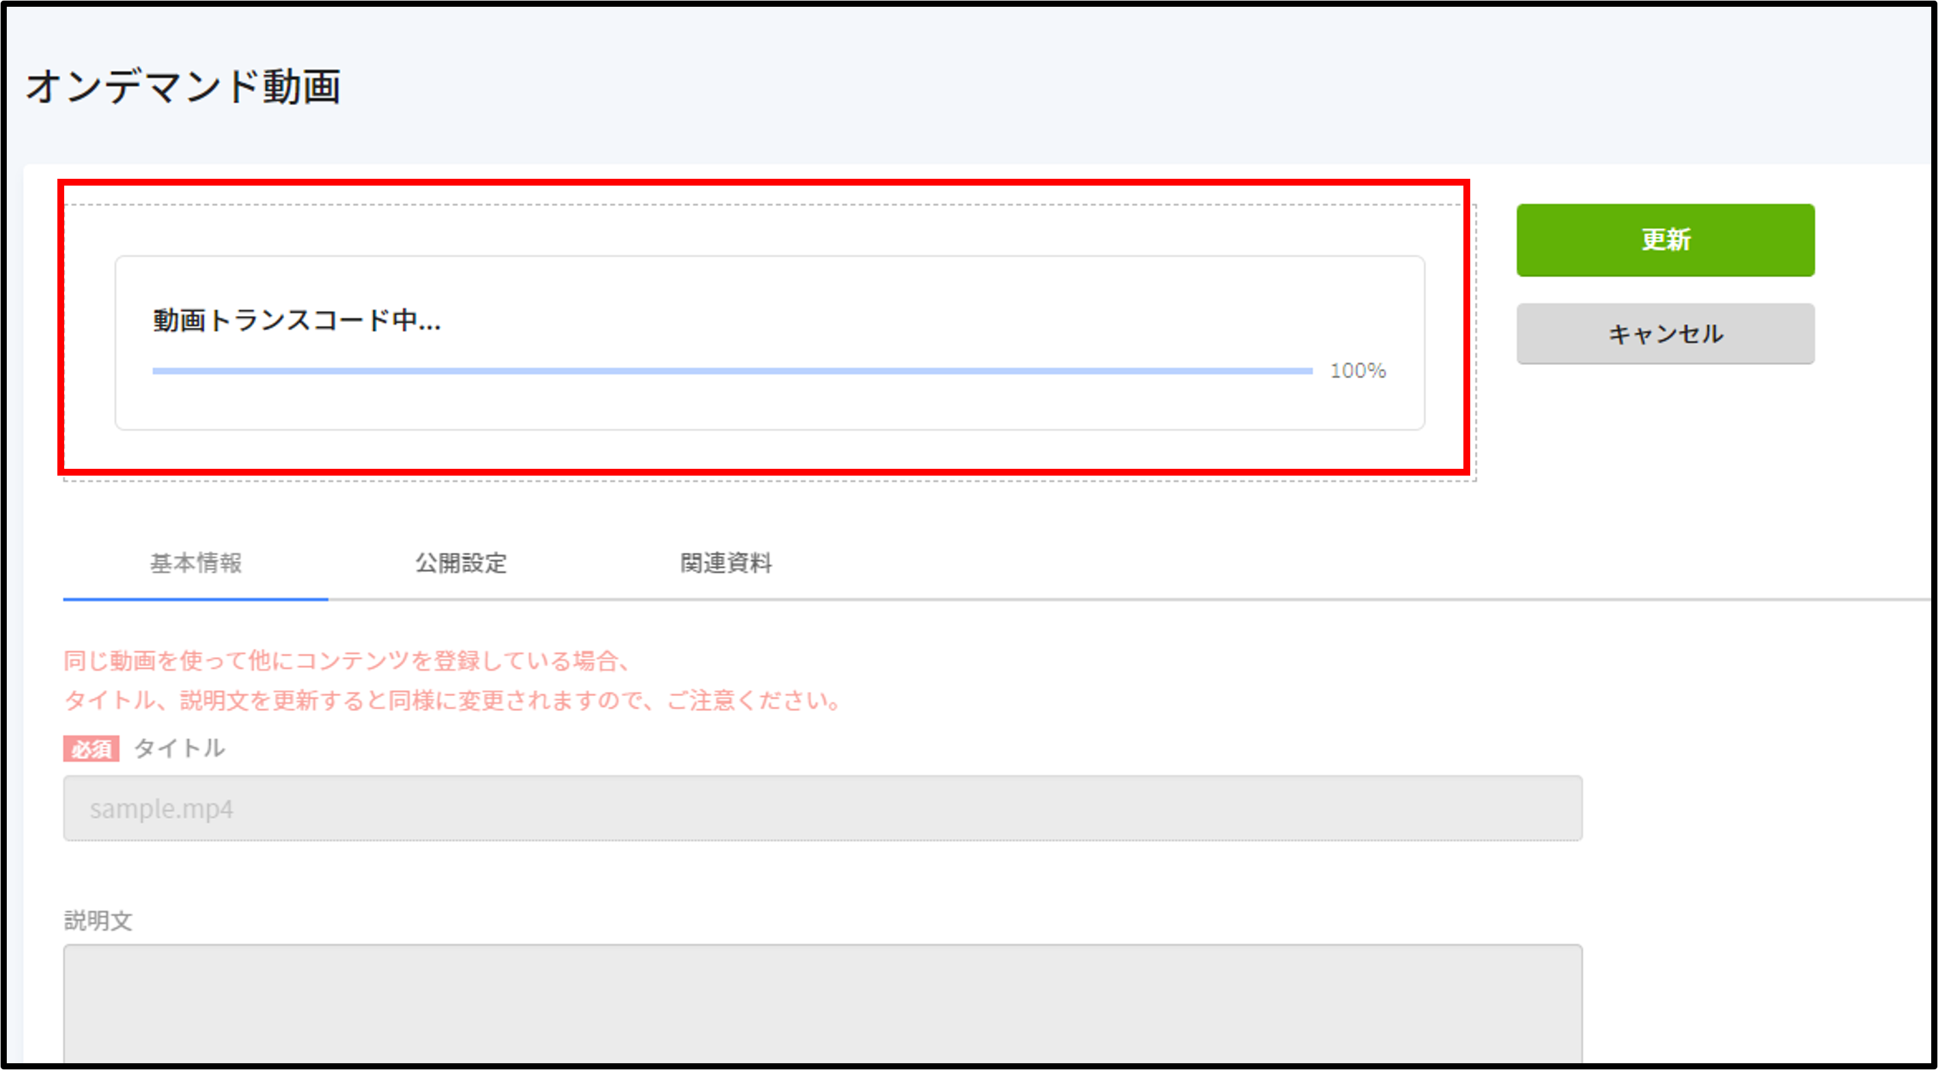The height and width of the screenshot is (1070, 1938).
Task: Click the 100% progress value
Action: click(x=1357, y=371)
